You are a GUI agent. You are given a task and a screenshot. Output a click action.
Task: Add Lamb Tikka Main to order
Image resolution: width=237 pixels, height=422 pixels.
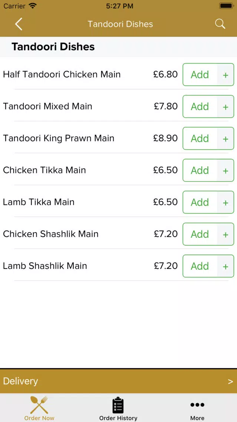200,202
